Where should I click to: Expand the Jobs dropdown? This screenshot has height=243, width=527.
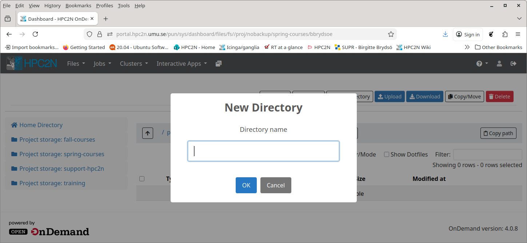click(102, 63)
